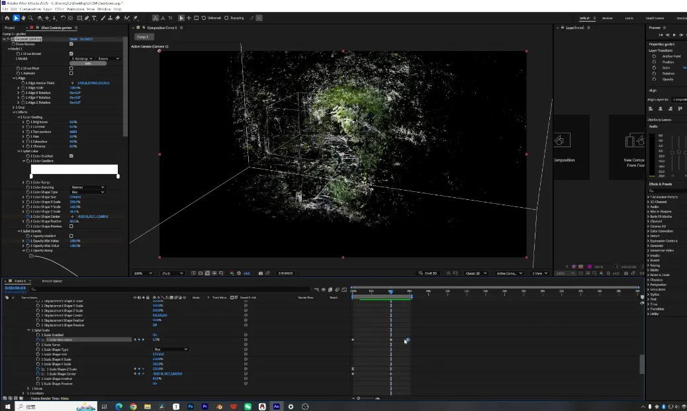
Task: Open Premiere Pro from taskbar
Action: tap(205, 406)
